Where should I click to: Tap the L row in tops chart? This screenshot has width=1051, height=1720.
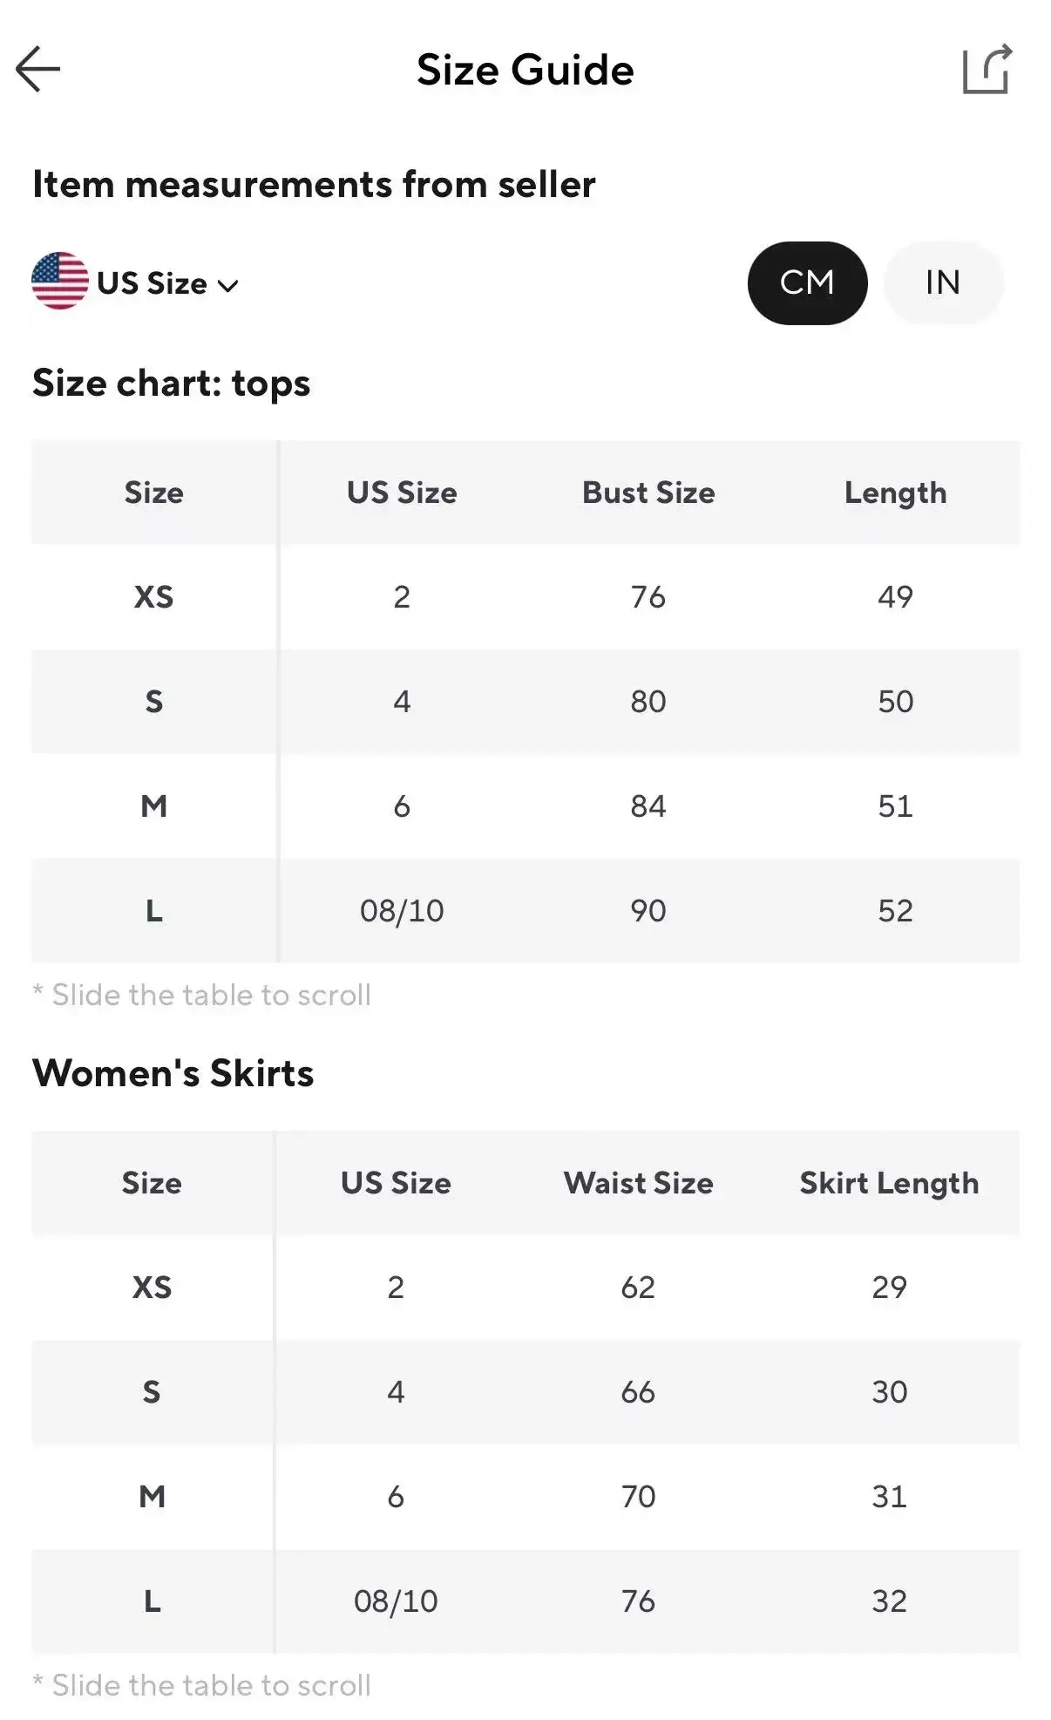point(153,911)
